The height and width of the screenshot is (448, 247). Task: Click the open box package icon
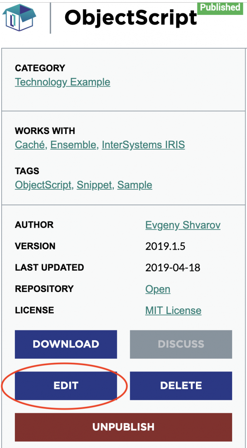point(20,18)
